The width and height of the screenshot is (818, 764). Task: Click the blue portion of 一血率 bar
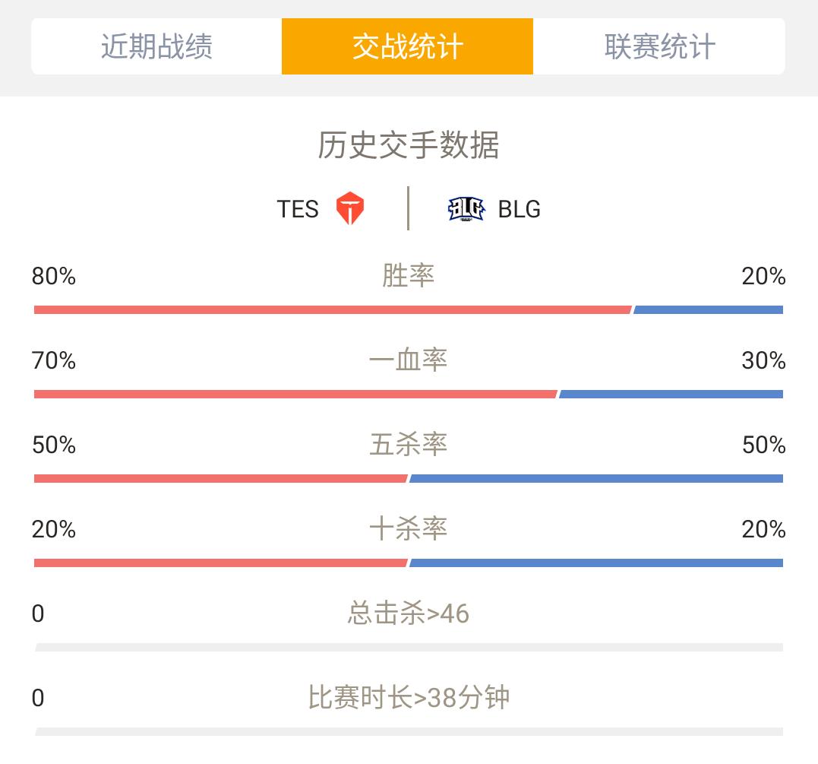click(671, 395)
